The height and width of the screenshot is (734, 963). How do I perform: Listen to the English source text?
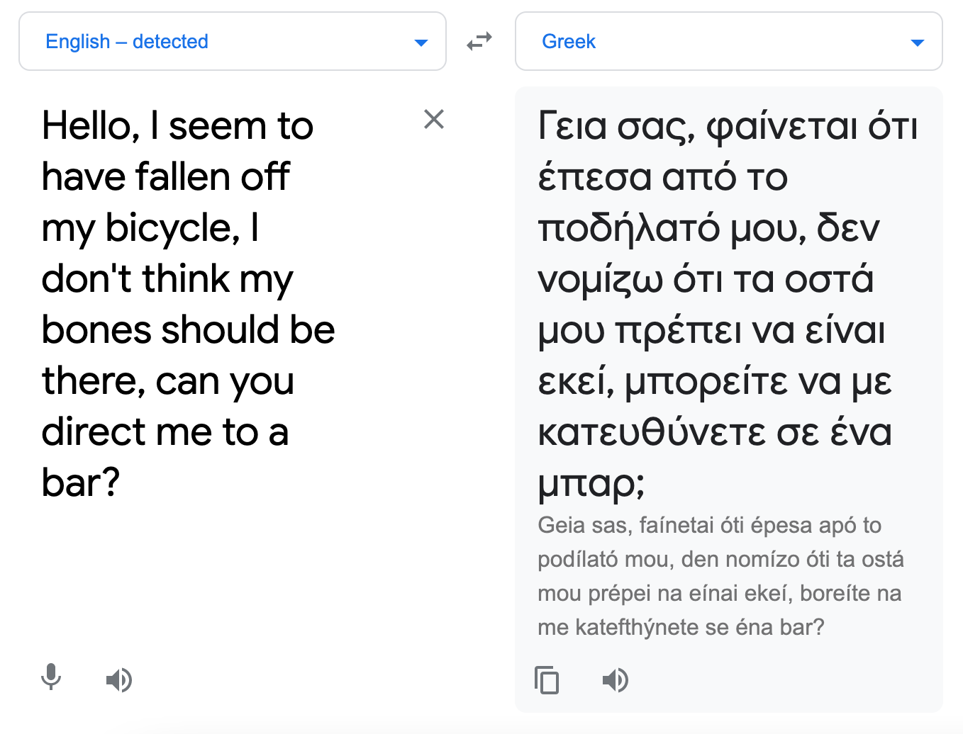(x=119, y=680)
